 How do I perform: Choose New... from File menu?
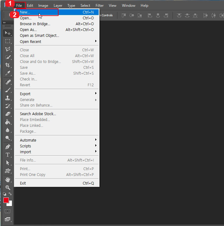[x=57, y=12]
